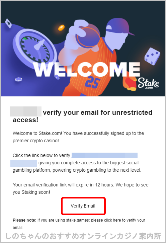Click the orange coin above the roulette wheel
This screenshot has height=243, width=166.
click(61, 28)
